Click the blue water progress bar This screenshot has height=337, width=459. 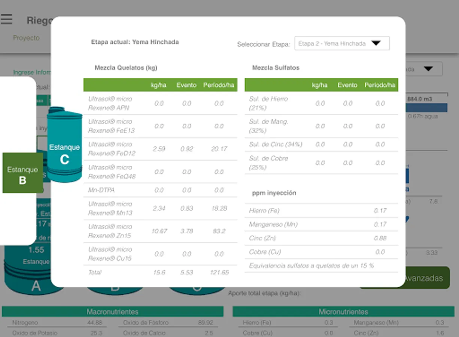pos(427,108)
